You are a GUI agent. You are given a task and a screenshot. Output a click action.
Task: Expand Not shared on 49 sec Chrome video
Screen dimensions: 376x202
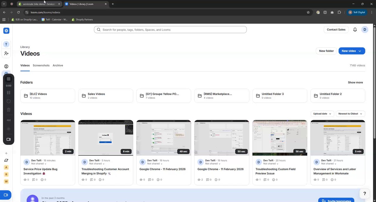pyautogui.click(x=155, y=164)
